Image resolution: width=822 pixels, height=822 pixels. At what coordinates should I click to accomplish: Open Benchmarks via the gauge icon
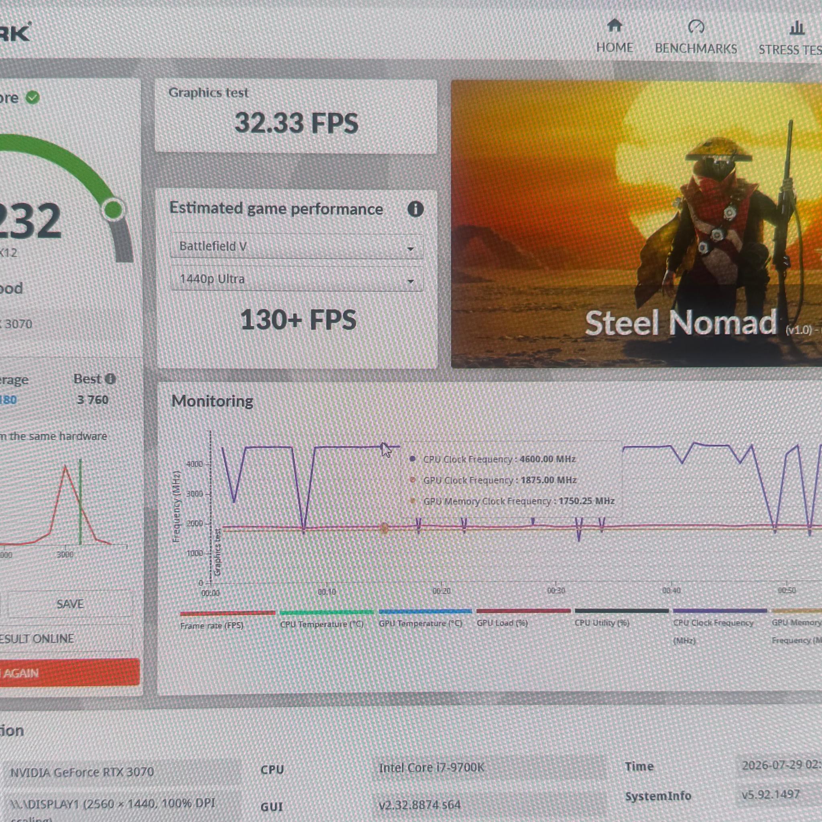(x=696, y=27)
